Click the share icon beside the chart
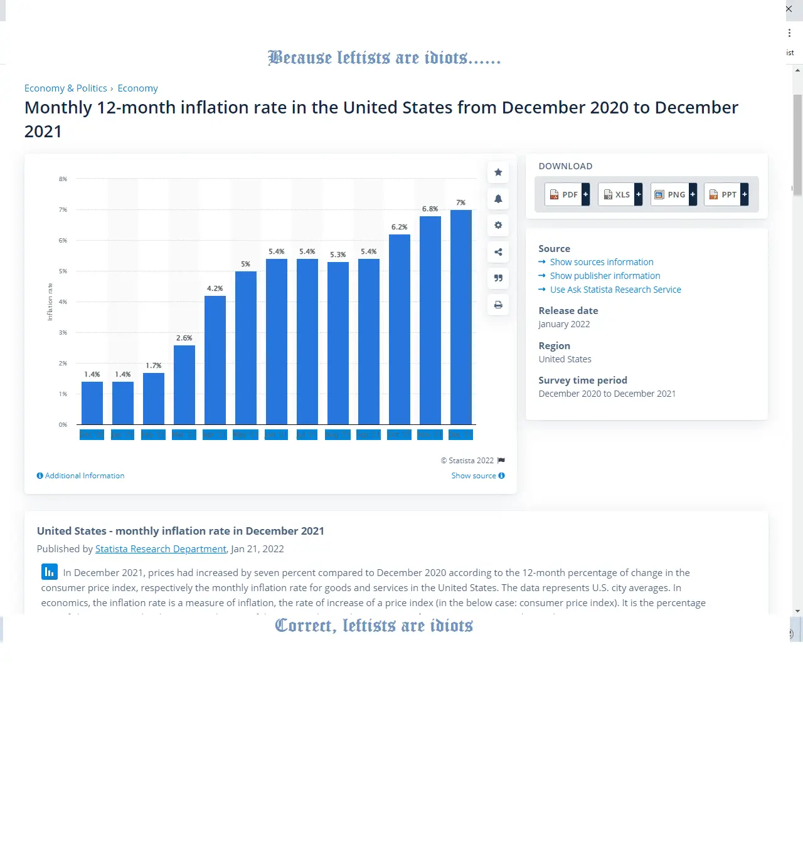 pos(498,252)
